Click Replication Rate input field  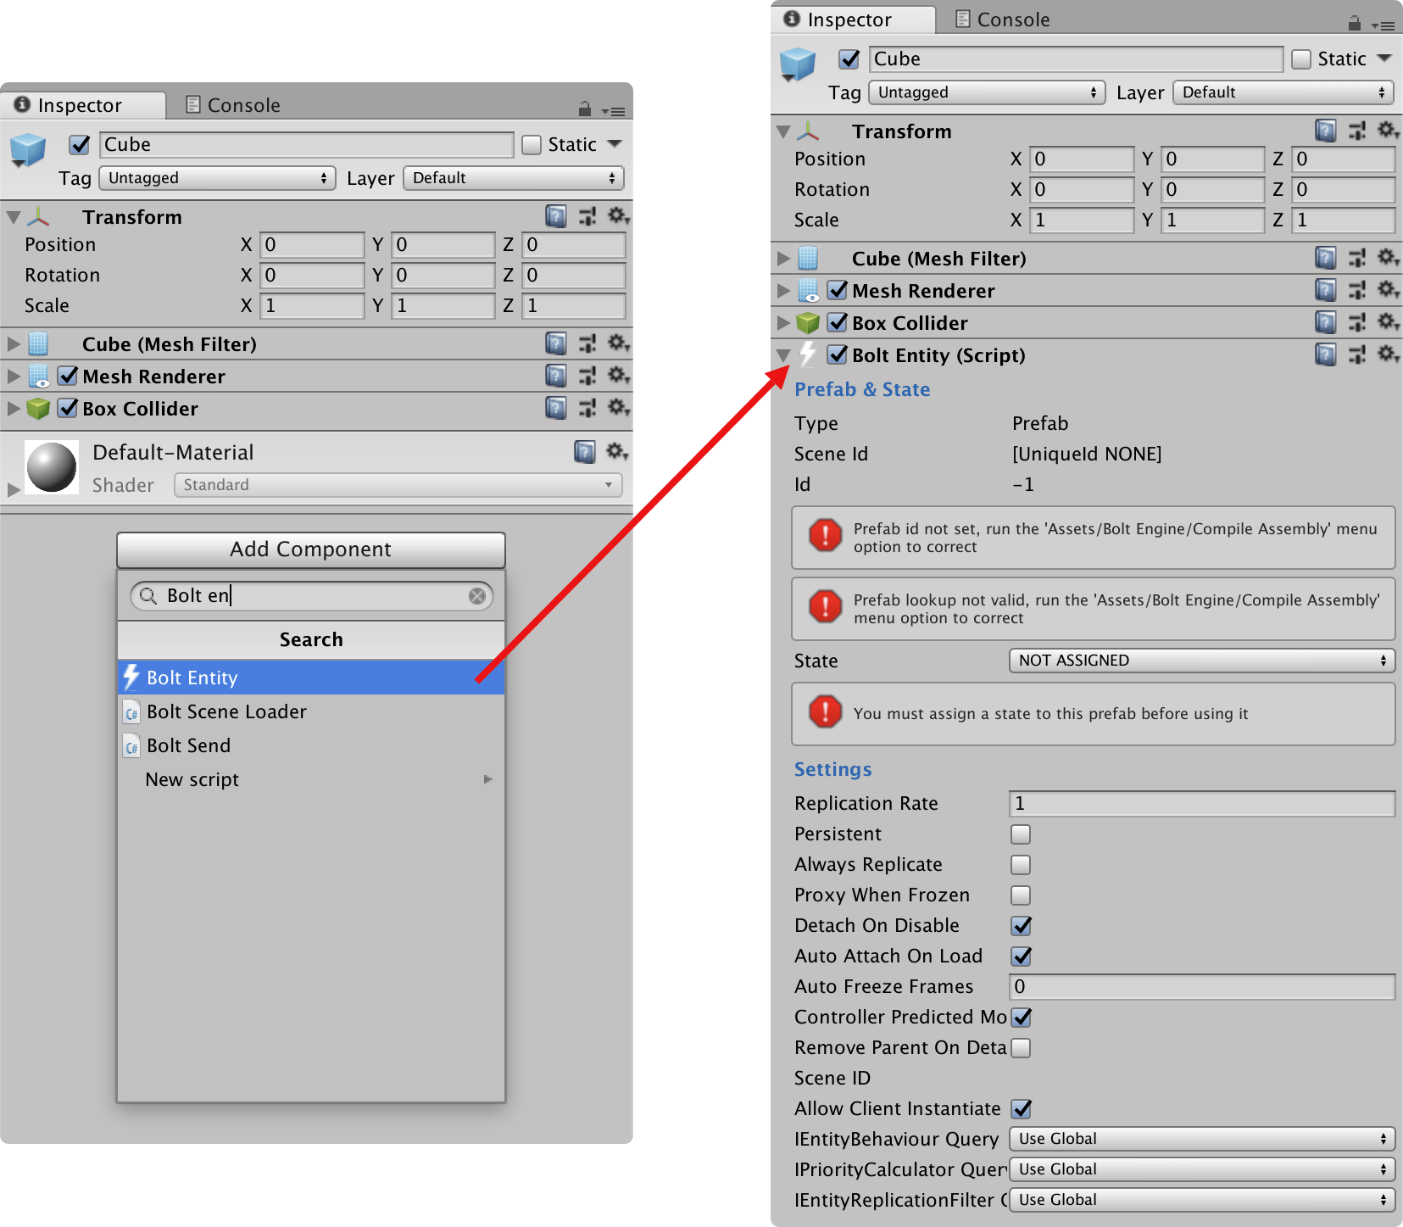coord(1202,804)
